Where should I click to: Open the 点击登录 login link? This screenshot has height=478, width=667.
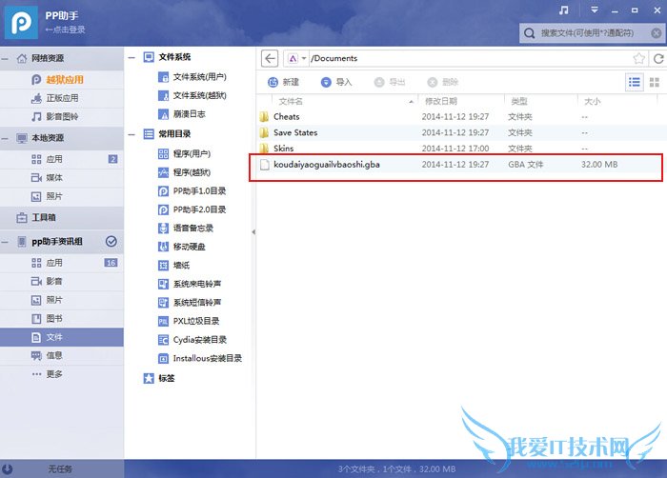(x=66, y=30)
